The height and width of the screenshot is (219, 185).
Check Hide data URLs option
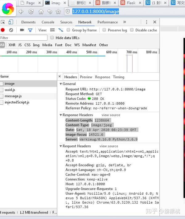52,38
